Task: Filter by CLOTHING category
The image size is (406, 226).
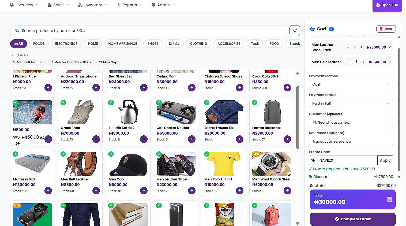Action: click(x=198, y=44)
